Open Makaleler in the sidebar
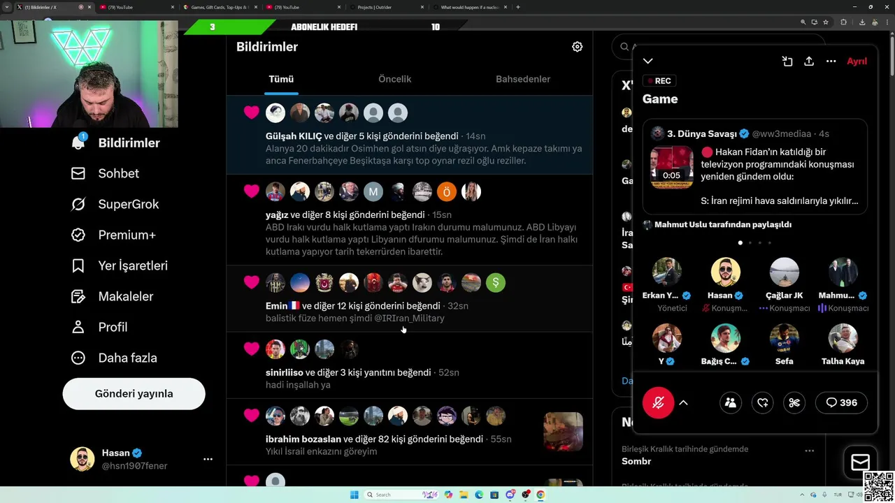Image resolution: width=895 pixels, height=503 pixels. point(112,296)
